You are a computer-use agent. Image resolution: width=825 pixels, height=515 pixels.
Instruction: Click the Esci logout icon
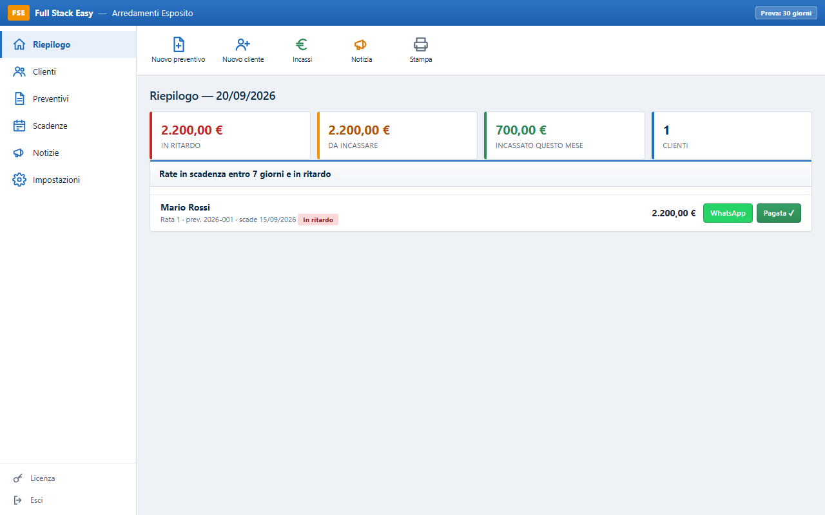coord(18,500)
